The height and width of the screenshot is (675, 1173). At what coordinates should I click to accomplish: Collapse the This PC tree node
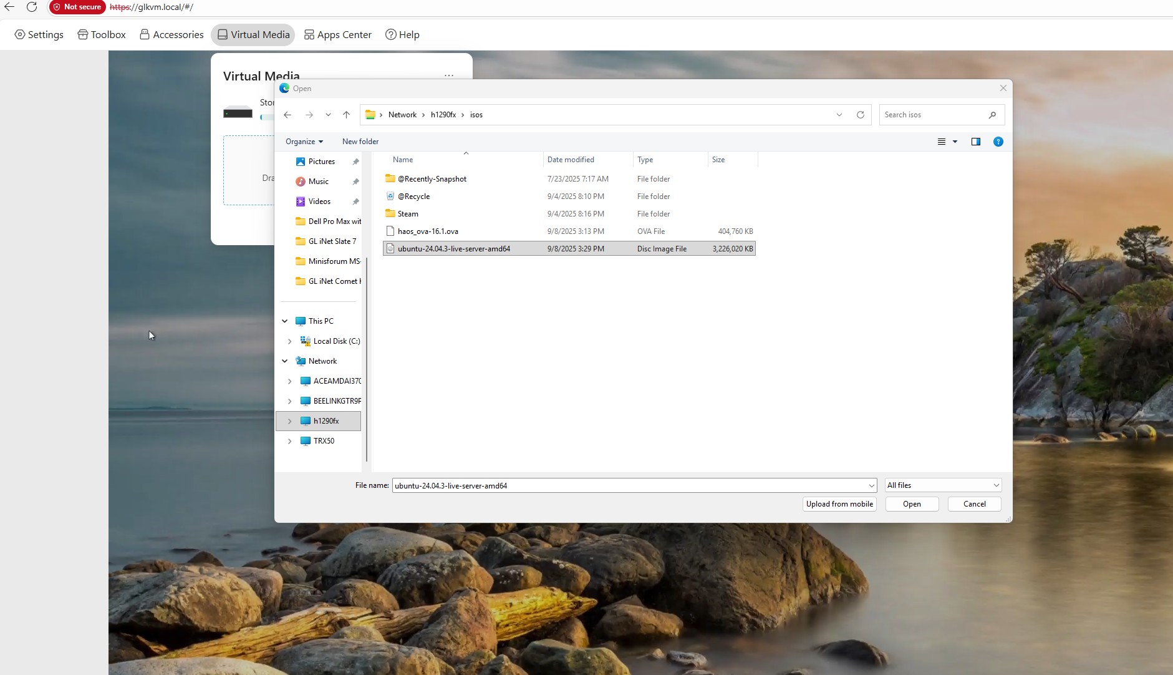285,321
